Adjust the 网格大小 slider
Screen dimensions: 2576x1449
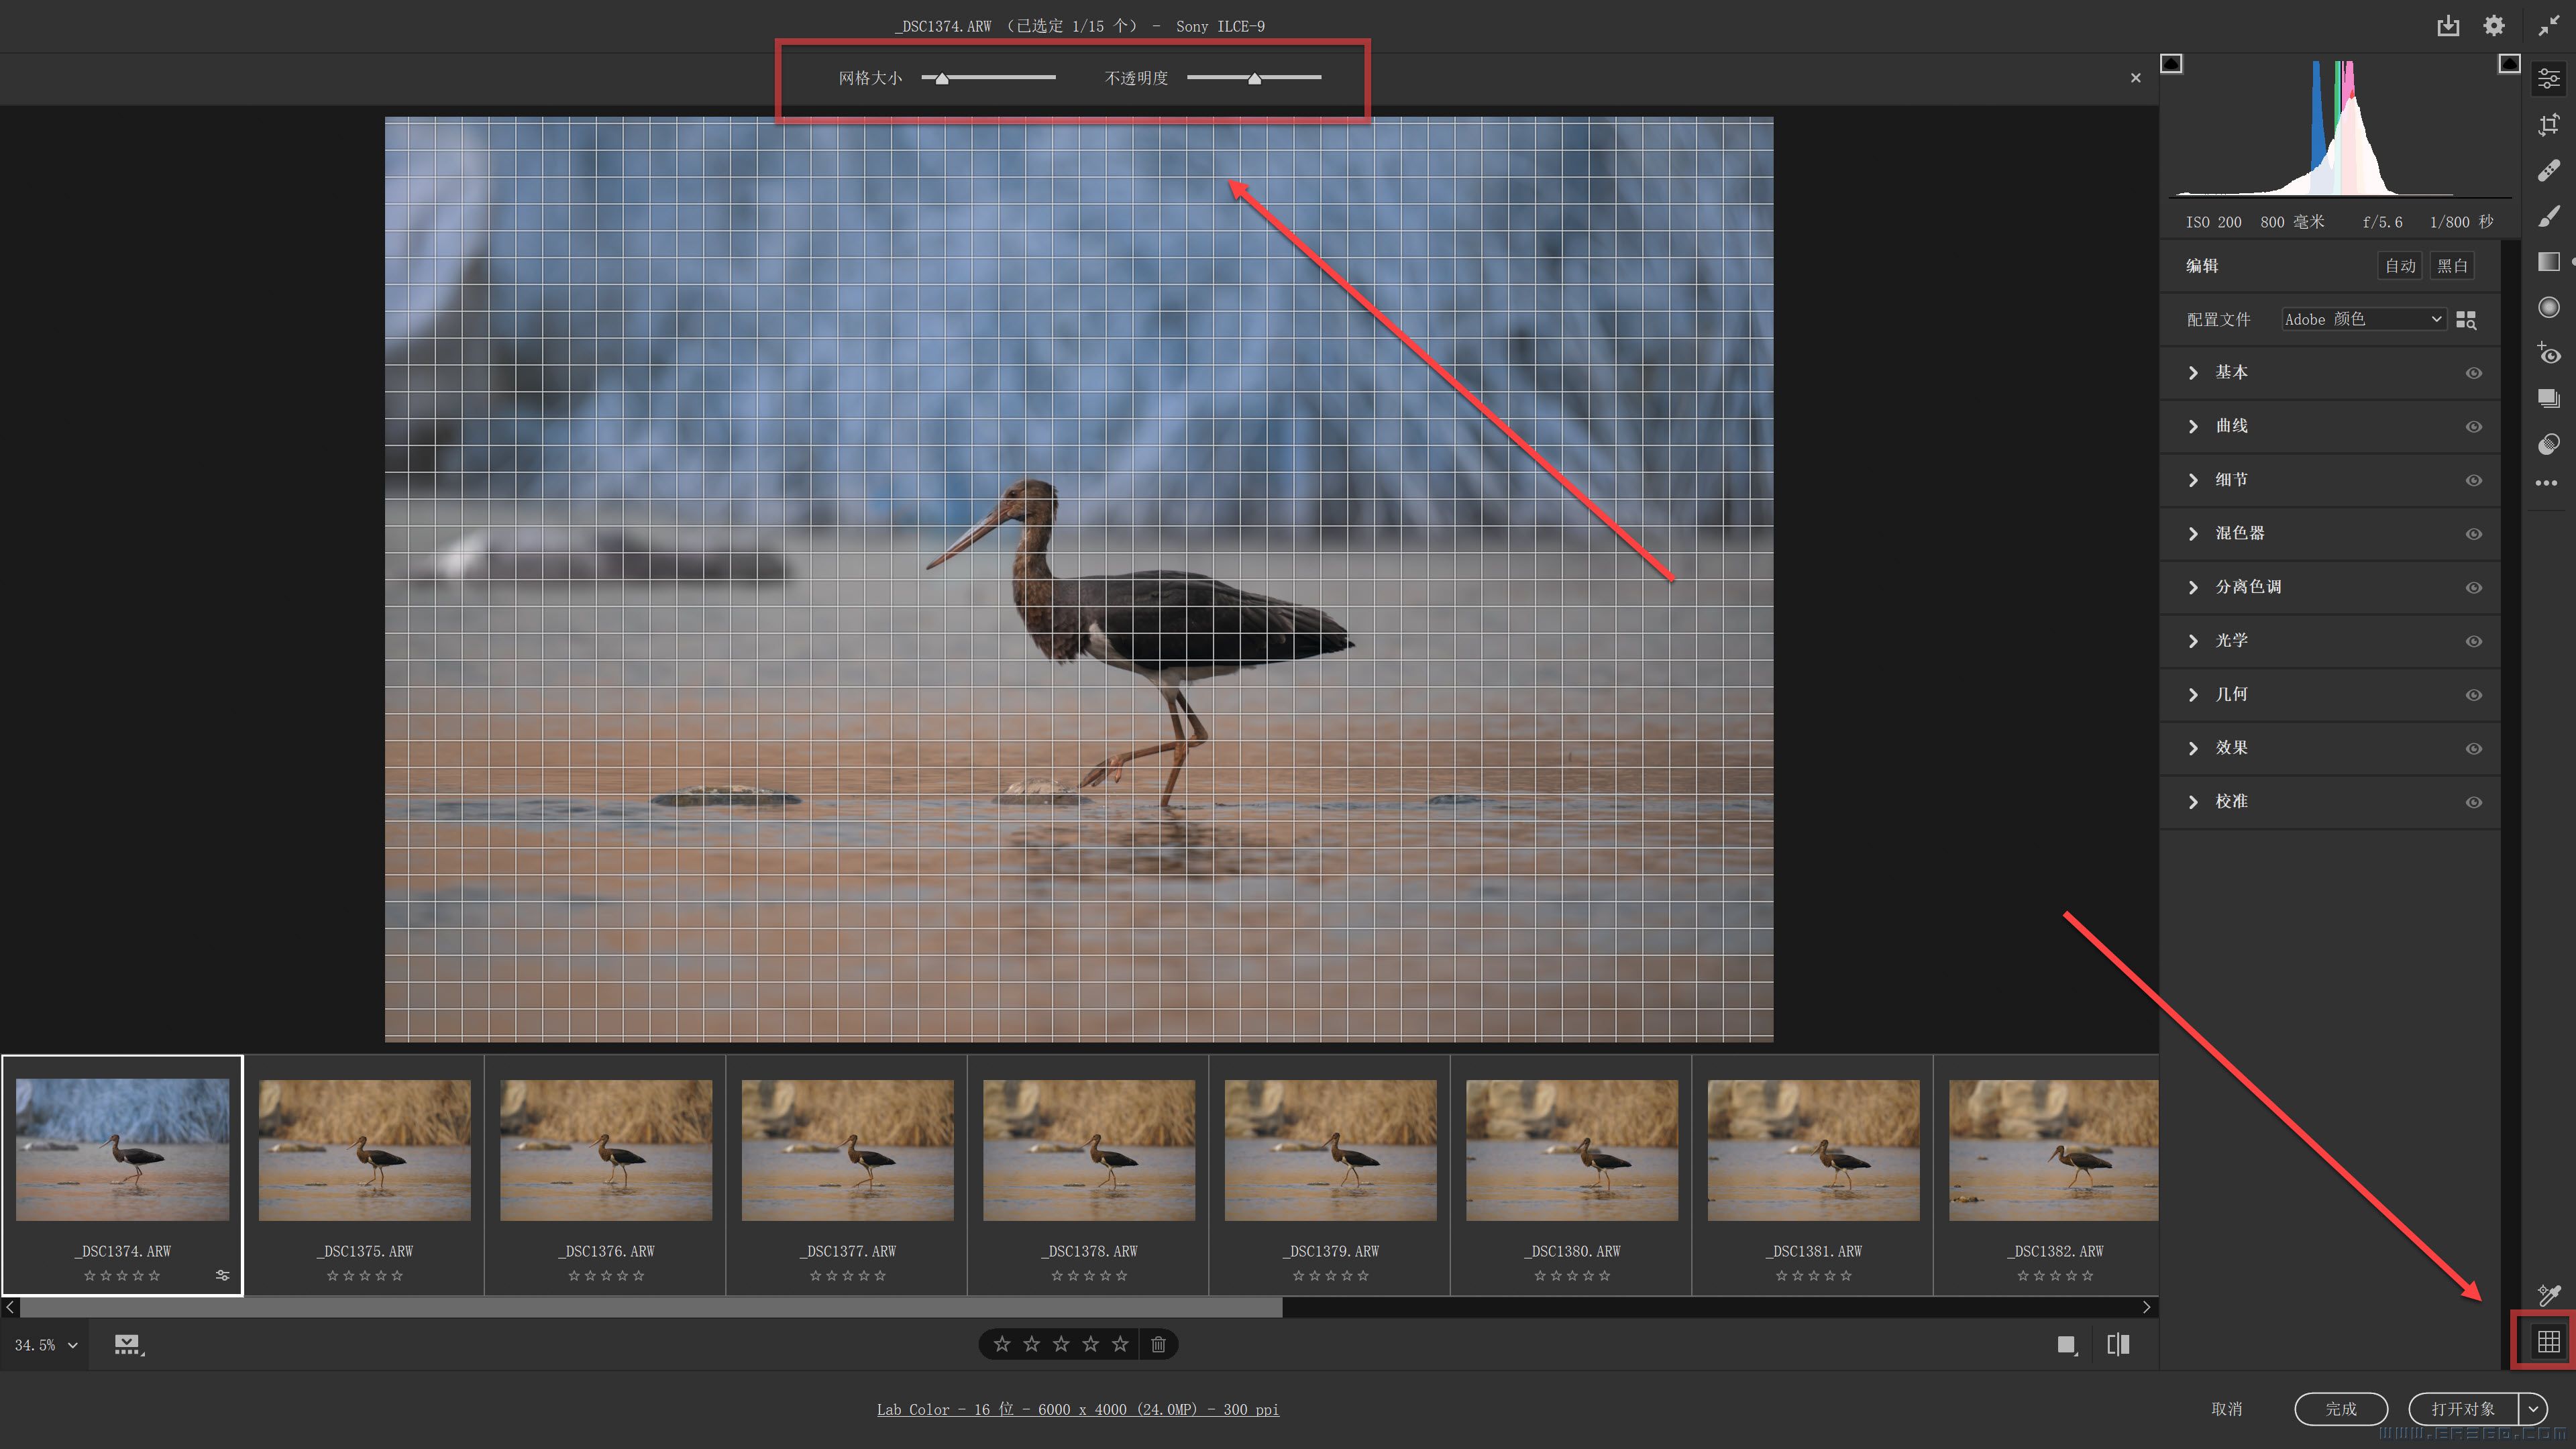(942, 78)
